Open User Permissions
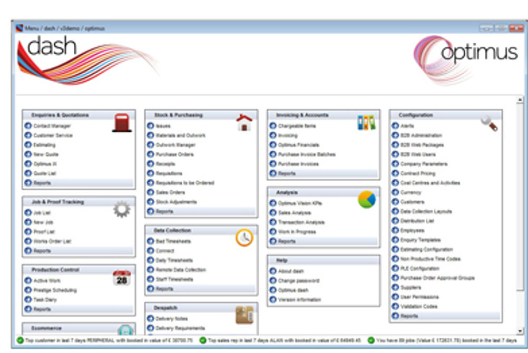Screen dimensions: 528x353 419,297
